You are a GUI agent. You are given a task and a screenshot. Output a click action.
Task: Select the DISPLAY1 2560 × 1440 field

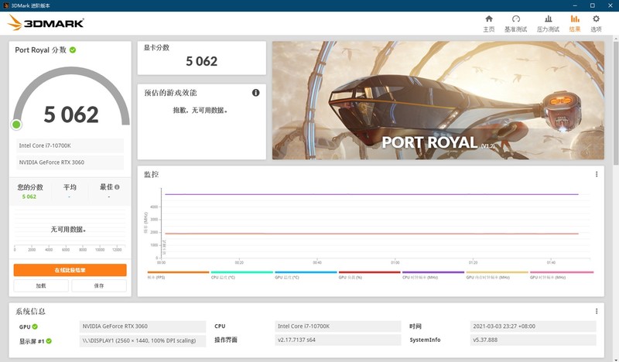[142, 340]
